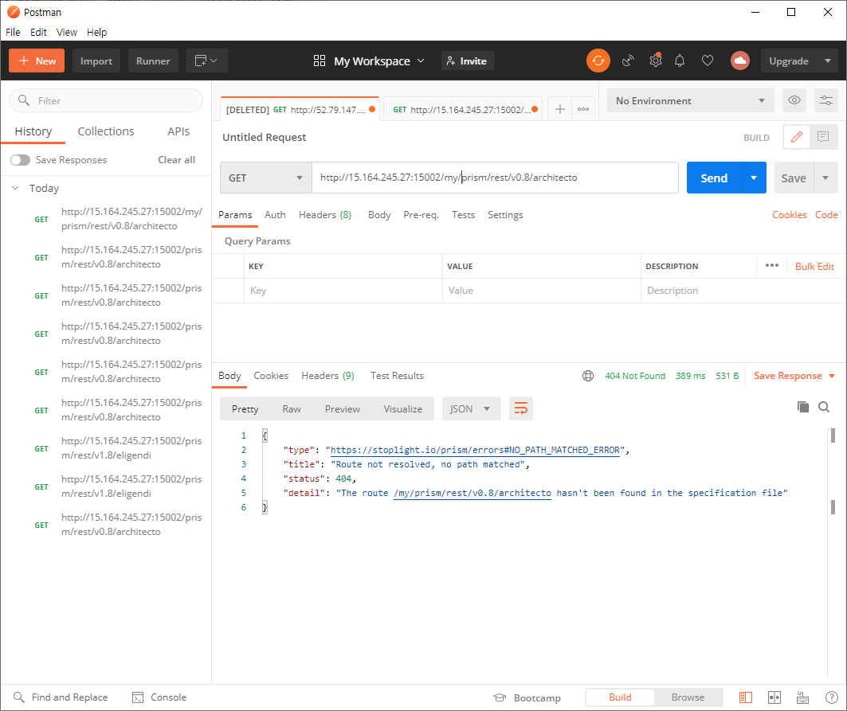Toggle Save Responses switch
This screenshot has height=711, width=847.
[x=20, y=160]
